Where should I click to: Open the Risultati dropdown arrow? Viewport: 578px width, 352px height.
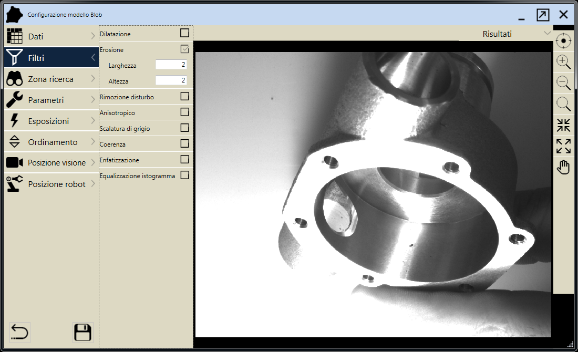pyautogui.click(x=547, y=33)
